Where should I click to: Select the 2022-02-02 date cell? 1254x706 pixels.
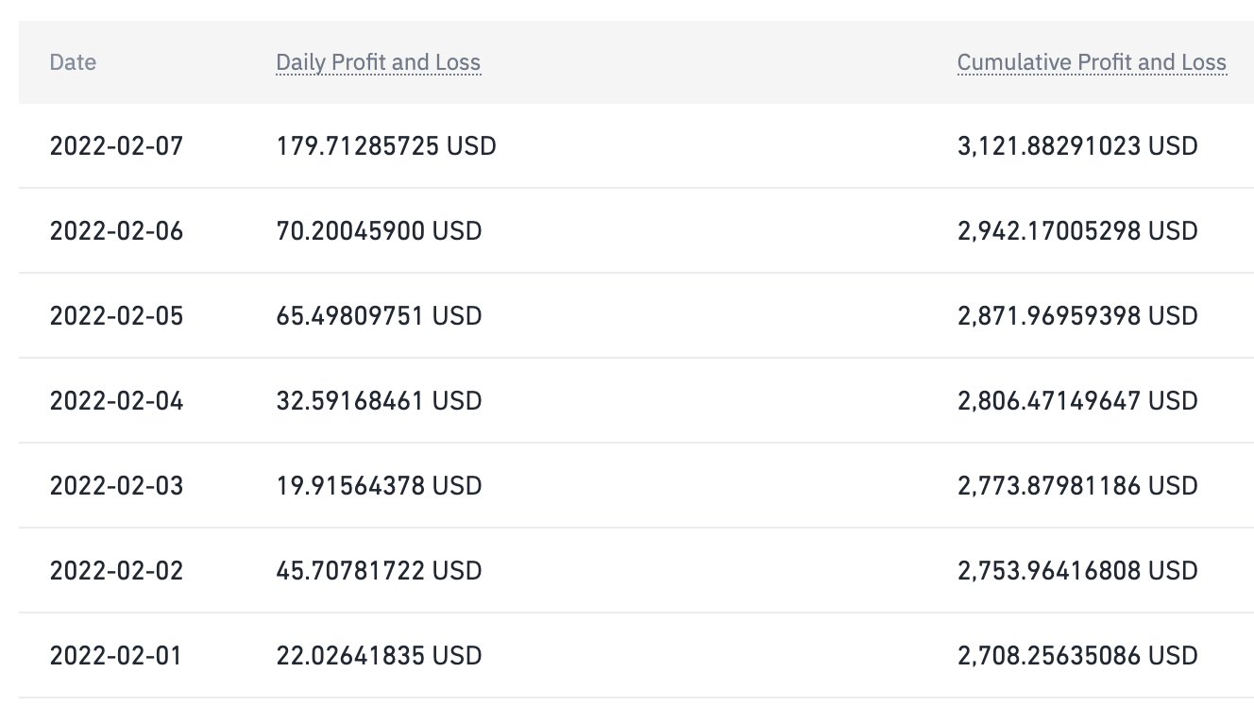pyautogui.click(x=116, y=571)
